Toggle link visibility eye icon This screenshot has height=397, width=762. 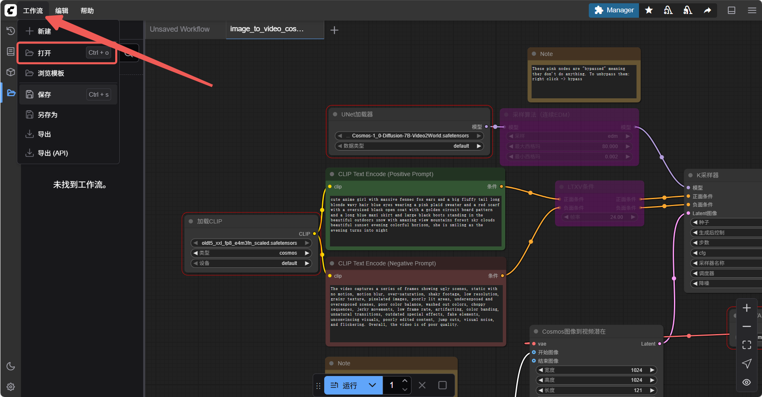coord(747,382)
